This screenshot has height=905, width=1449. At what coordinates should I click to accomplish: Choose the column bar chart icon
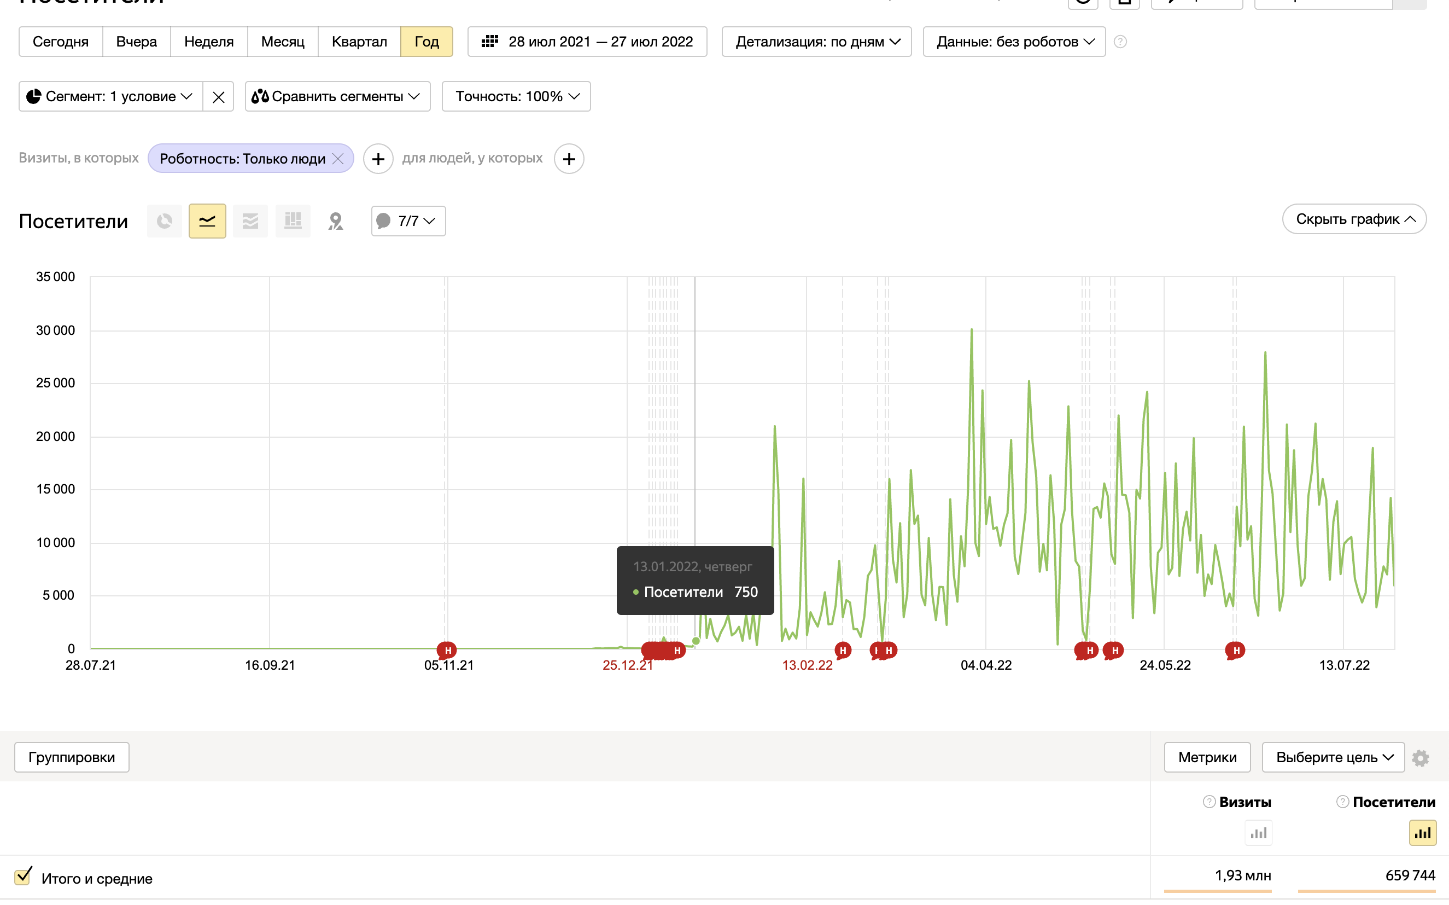pyautogui.click(x=293, y=221)
